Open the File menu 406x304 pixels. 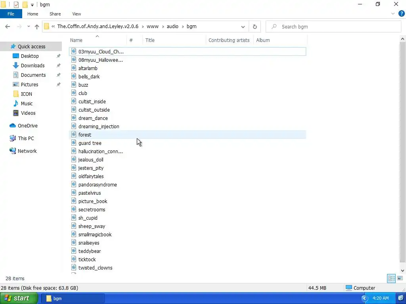pyautogui.click(x=11, y=14)
